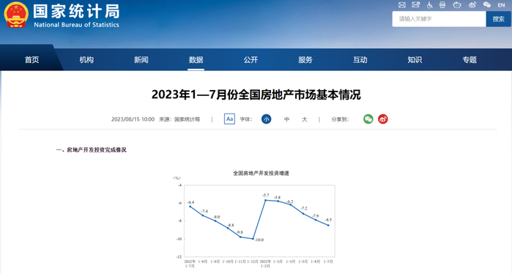The width and height of the screenshot is (512, 274).
Task: Click the -6.4 data label on chart
Action: [190, 202]
